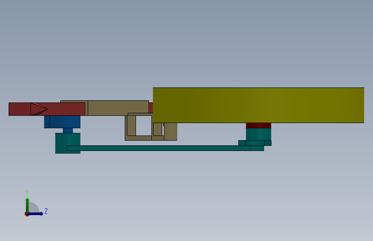
Task: Pick the triangular arrowhead on the red bar
Action: 39,109
